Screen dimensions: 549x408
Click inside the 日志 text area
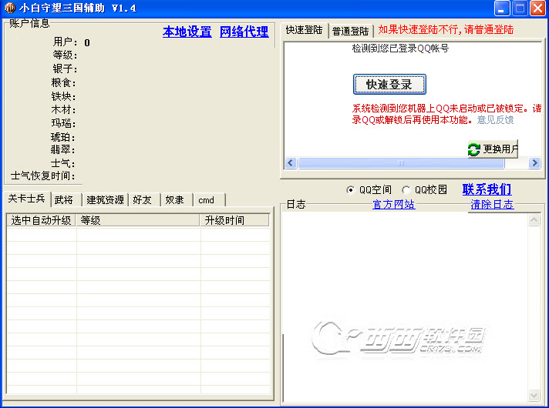click(x=406, y=307)
